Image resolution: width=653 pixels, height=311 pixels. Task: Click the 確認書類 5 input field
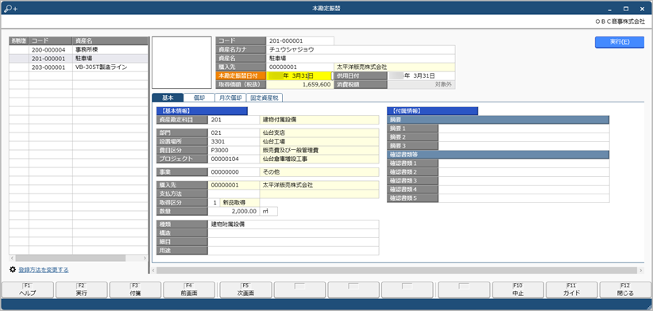pos(524,198)
